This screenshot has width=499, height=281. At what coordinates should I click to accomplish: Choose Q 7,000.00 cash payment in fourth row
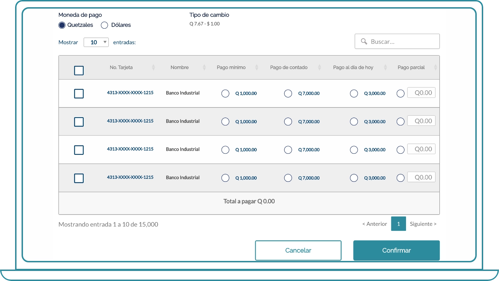(x=288, y=178)
